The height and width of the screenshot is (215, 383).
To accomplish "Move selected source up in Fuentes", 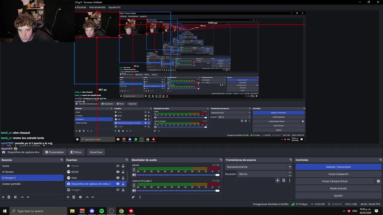I will click(x=87, y=197).
